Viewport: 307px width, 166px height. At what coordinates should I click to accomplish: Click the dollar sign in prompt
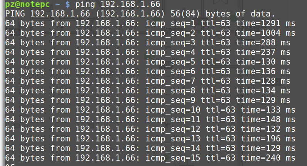tap(67, 5)
